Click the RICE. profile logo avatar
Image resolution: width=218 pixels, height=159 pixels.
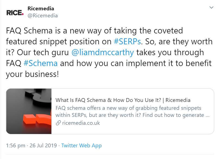click(15, 13)
